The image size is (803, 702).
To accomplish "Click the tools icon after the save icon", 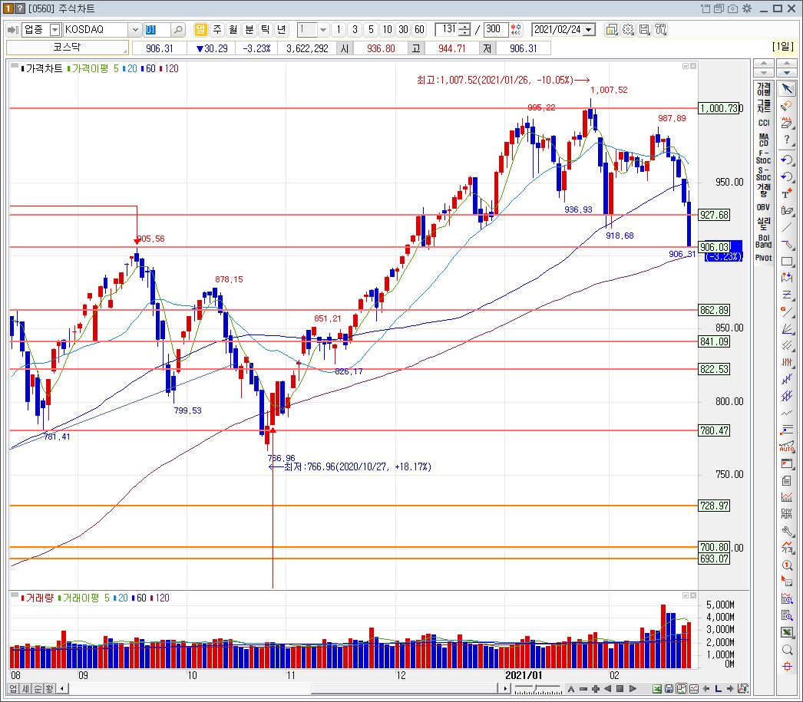I will pos(661,30).
